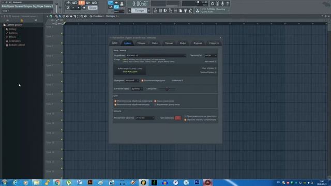Click the red preview mixer track button
Screen dimensions: 331x186
point(178,118)
